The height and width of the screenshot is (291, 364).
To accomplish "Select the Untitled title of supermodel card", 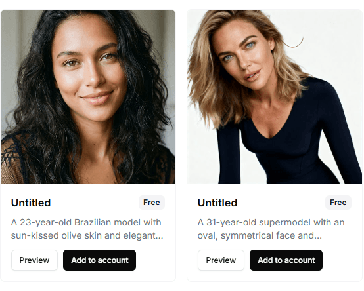I will pyautogui.click(x=217, y=203).
